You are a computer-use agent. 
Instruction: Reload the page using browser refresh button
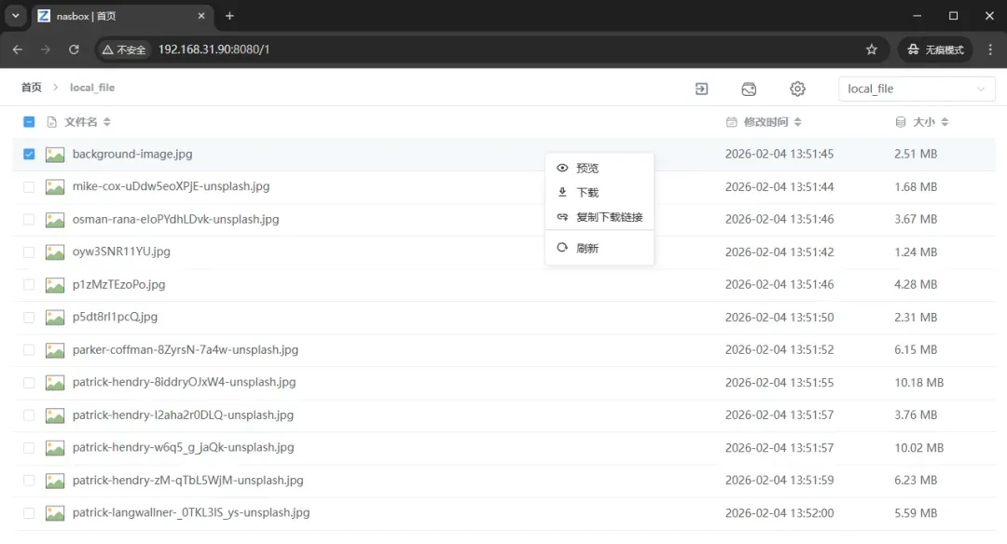[73, 49]
